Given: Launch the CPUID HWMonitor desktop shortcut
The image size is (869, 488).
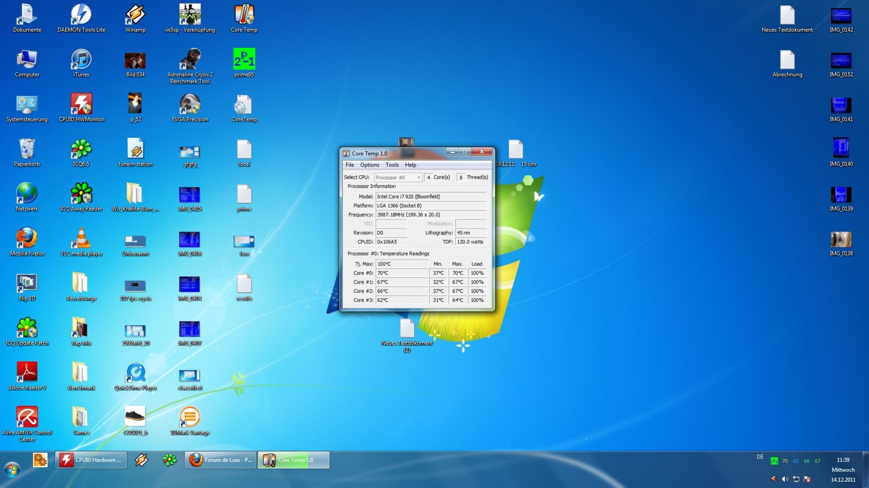Looking at the screenshot, I should (81, 108).
